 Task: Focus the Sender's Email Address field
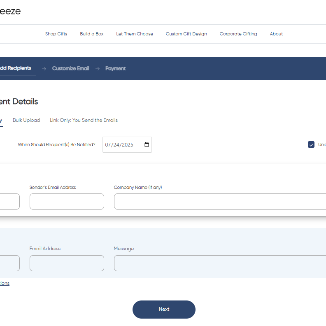pos(67,201)
